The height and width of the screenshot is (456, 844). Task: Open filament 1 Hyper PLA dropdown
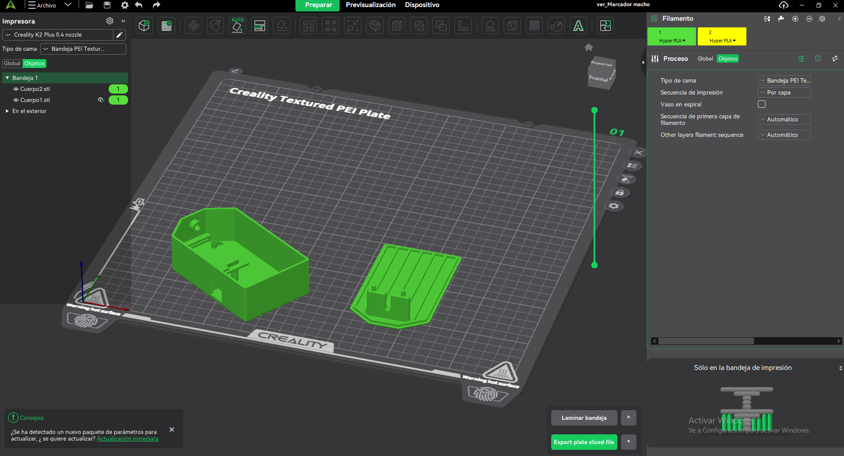point(672,41)
